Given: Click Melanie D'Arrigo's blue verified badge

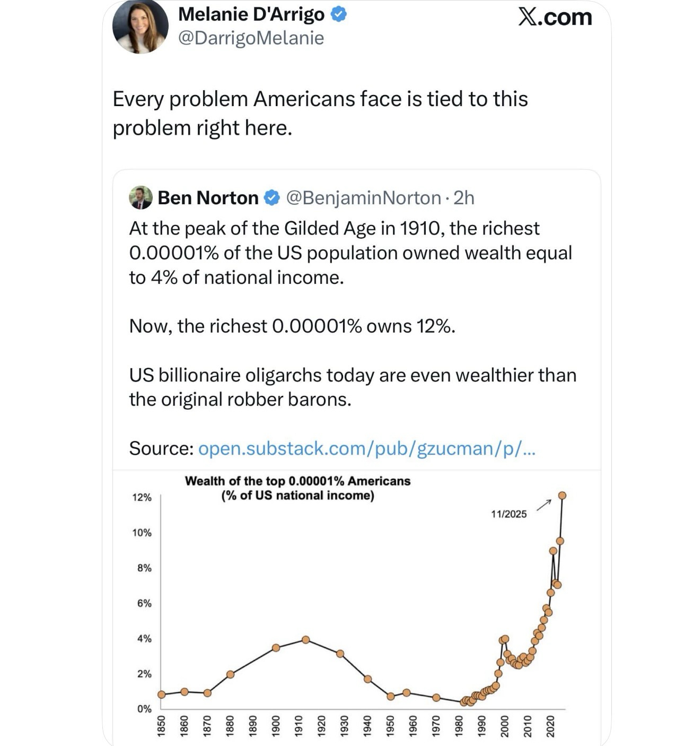Looking at the screenshot, I should pyautogui.click(x=339, y=14).
